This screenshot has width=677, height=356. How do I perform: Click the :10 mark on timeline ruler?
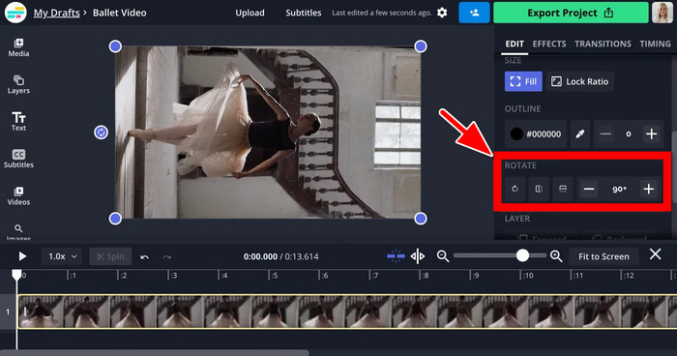(x=527, y=275)
